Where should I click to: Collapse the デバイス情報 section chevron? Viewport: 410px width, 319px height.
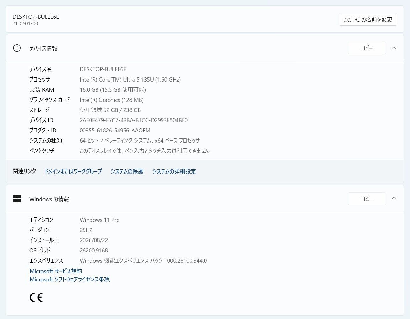click(394, 48)
